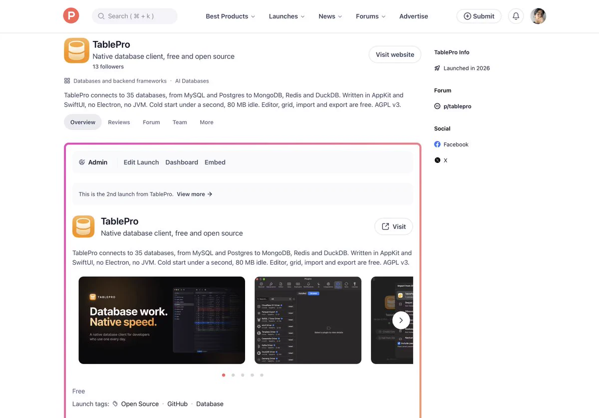Click View more launches link

(x=195, y=194)
